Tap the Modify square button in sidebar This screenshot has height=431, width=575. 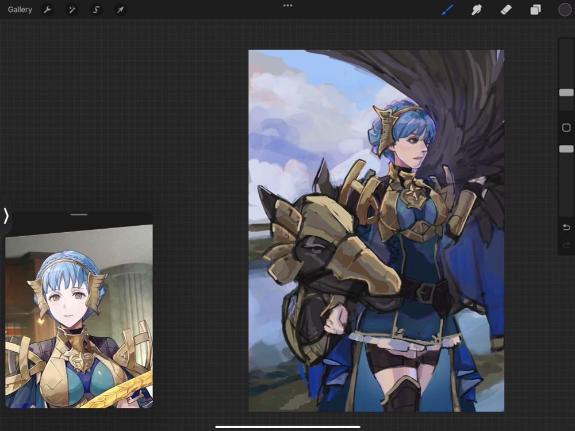click(x=566, y=128)
